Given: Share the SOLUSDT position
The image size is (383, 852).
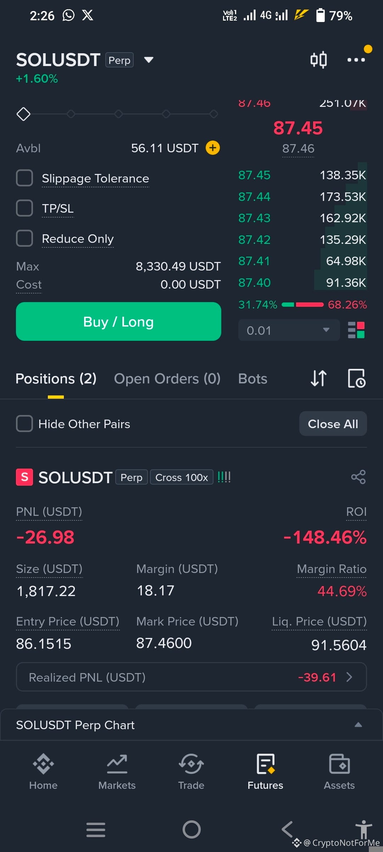Looking at the screenshot, I should 358,477.
